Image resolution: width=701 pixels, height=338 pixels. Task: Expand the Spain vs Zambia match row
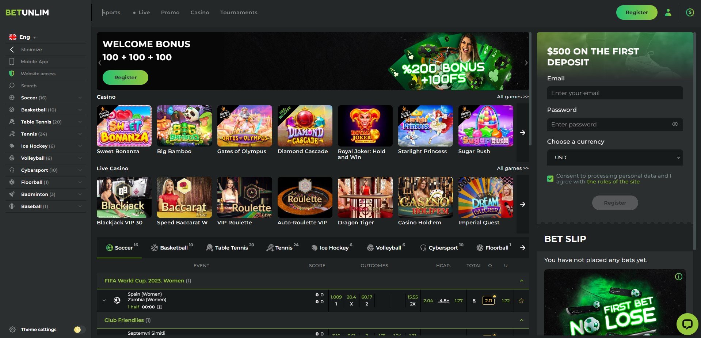tap(104, 300)
